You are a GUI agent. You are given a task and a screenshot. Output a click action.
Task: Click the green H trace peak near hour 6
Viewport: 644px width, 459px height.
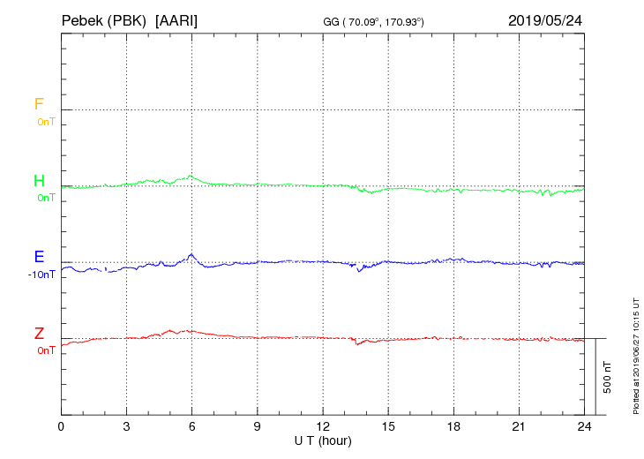(191, 177)
